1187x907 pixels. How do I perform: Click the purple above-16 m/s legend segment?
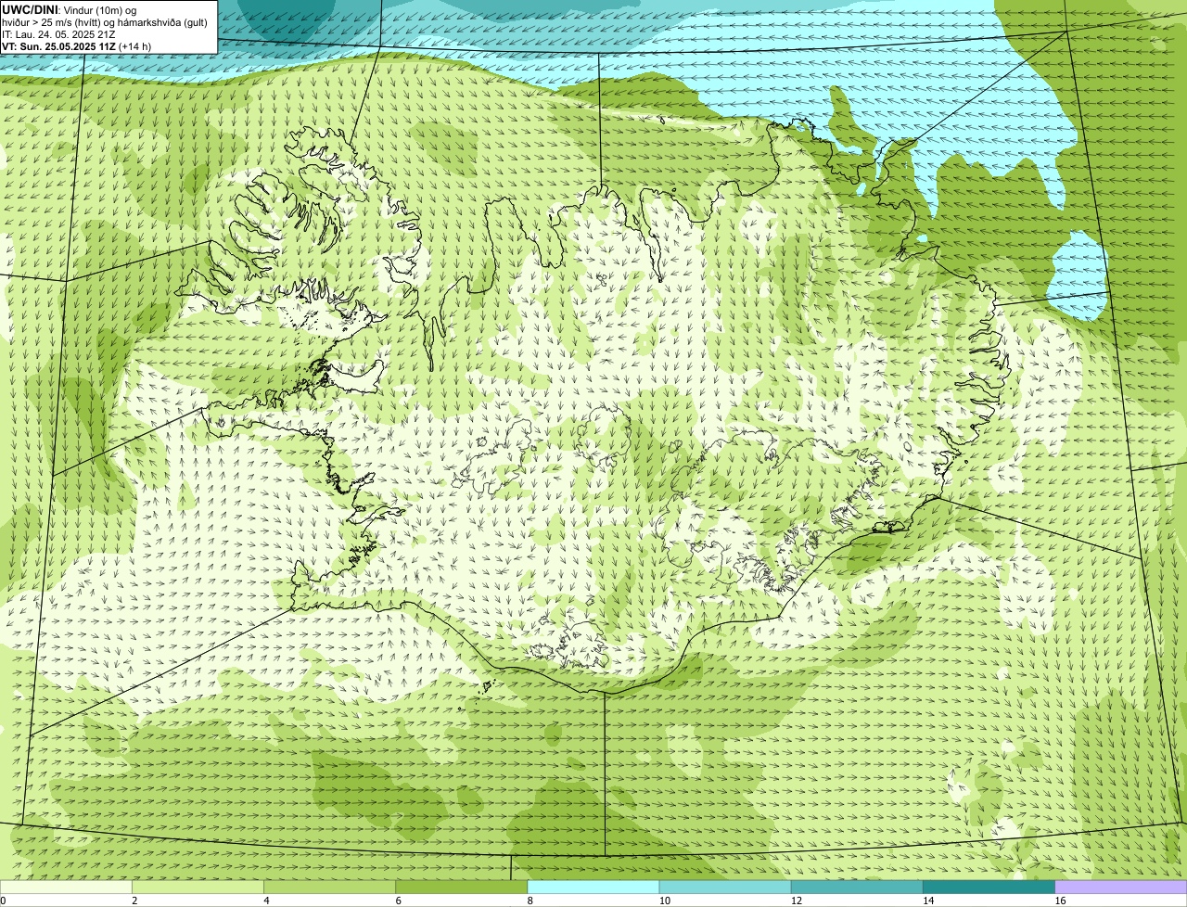click(1120, 888)
